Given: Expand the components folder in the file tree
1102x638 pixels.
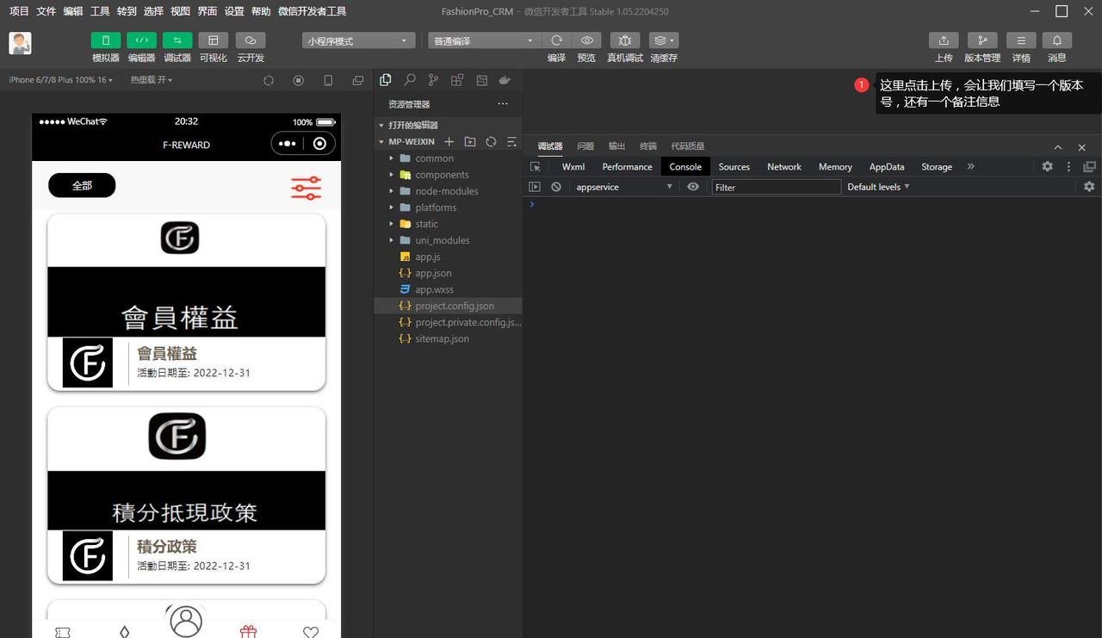Looking at the screenshot, I should click(393, 174).
